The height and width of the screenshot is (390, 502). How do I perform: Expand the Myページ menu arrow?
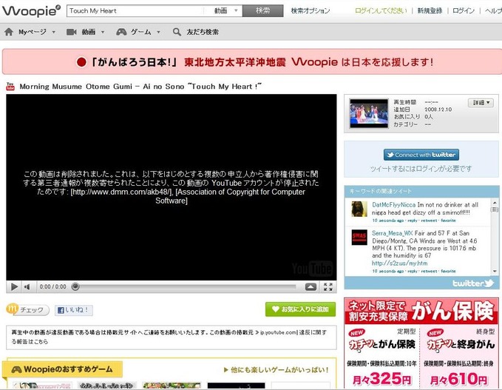click(53, 32)
